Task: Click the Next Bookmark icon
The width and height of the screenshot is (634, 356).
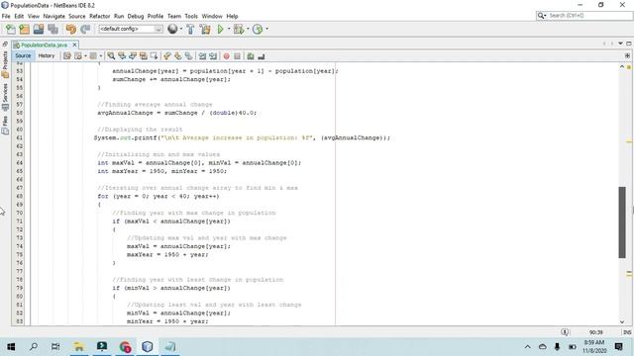Action: 178,56
